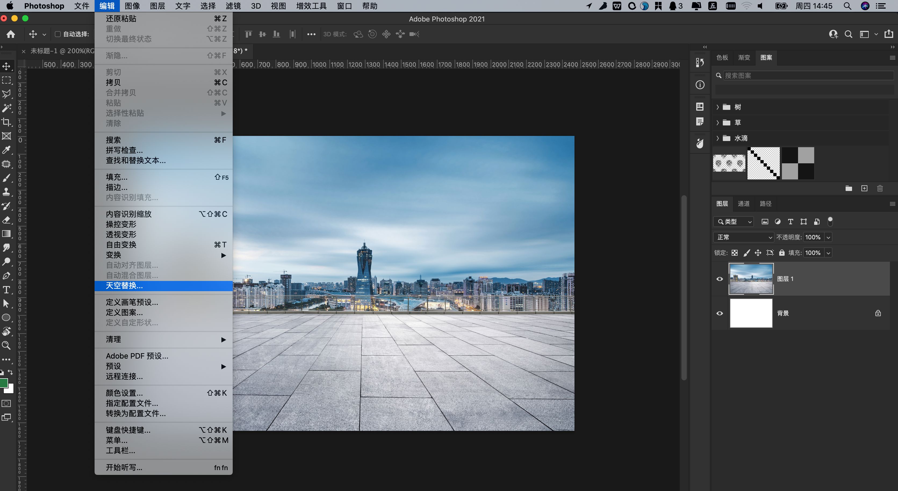Open the 图像 menu
Image resolution: width=898 pixels, height=491 pixels.
tap(132, 6)
